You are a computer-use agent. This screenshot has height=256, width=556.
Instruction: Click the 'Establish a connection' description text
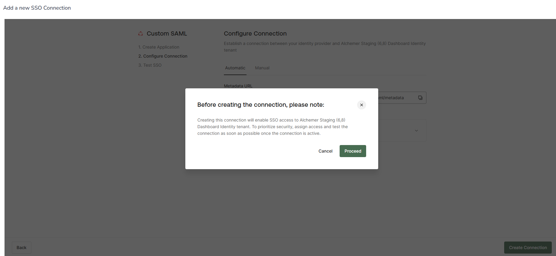[x=325, y=47]
